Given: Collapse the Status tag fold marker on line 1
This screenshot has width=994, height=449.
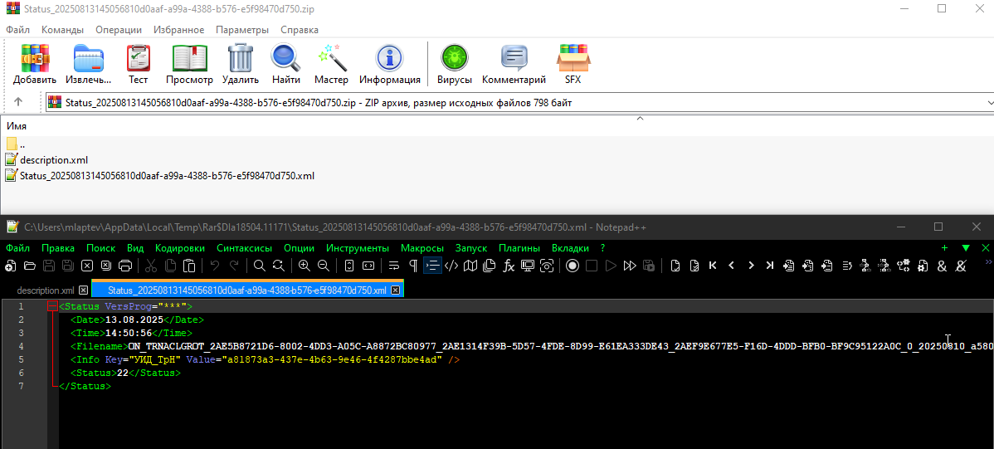Looking at the screenshot, I should 52,306.
